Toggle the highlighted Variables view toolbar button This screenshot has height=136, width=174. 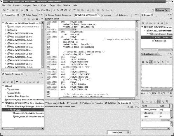click(159, 102)
